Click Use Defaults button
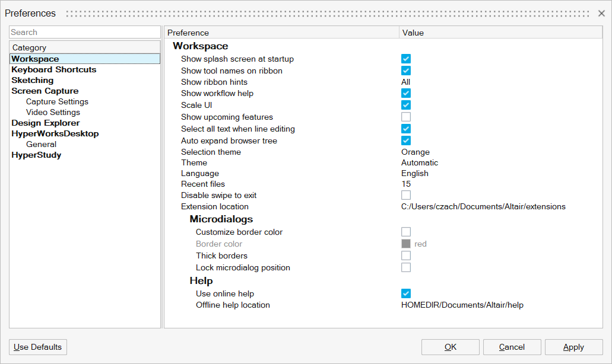This screenshot has height=364, width=612. pos(38,347)
